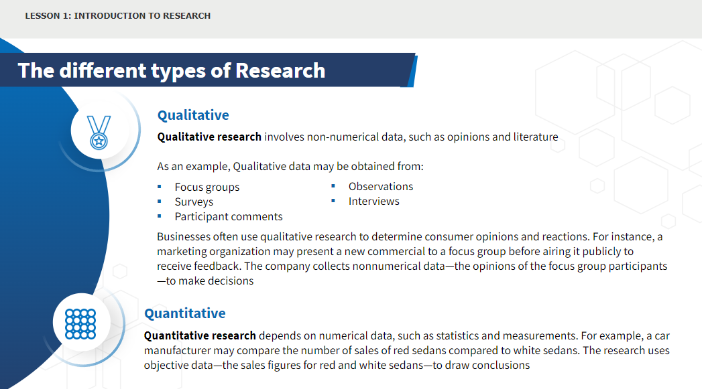Click the 'Businesses often use qualitative research' paragraph
Image resolution: width=702 pixels, height=389 pixels.
412,258
